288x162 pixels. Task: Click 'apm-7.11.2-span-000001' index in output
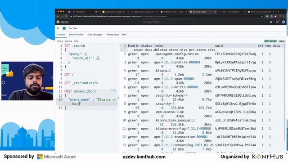tap(174, 79)
